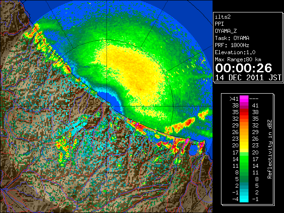Select the "14 DEC 2011 JST" date
Image resolution: width=284 pixels, height=213 pixels.
click(248, 78)
